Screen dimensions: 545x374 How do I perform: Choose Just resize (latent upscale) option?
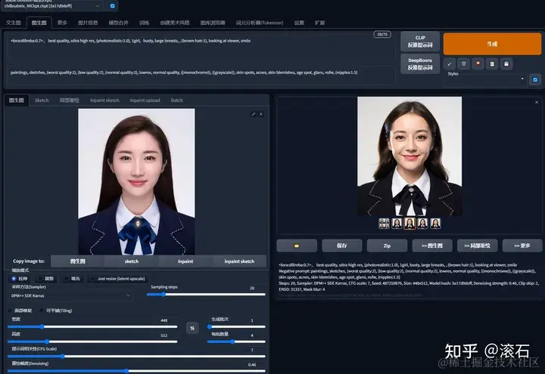point(117,279)
